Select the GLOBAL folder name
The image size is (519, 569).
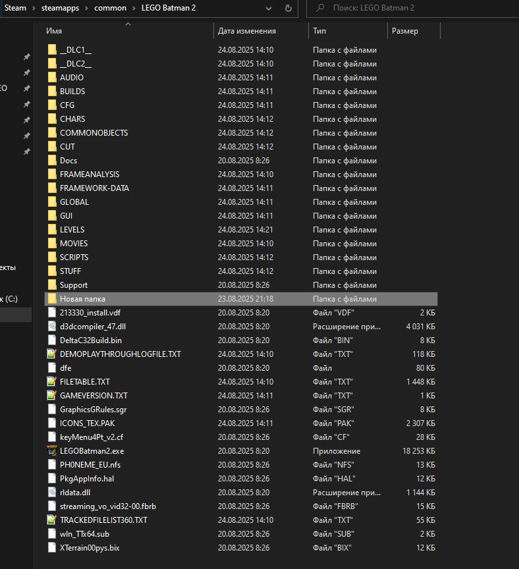coord(74,202)
